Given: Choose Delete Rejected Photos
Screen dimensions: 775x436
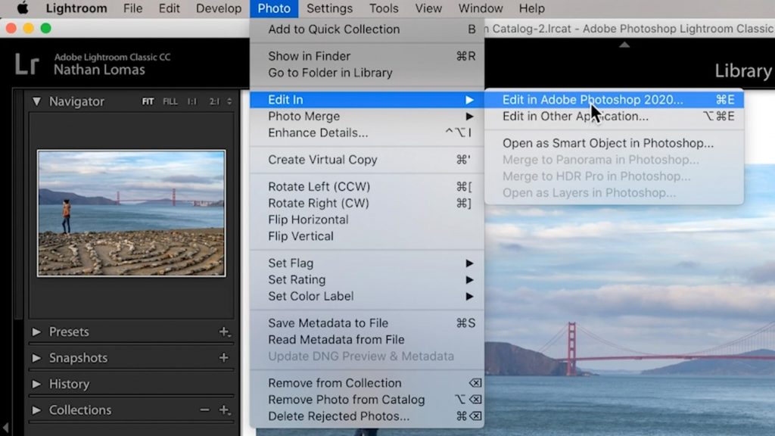Looking at the screenshot, I should point(367,416).
